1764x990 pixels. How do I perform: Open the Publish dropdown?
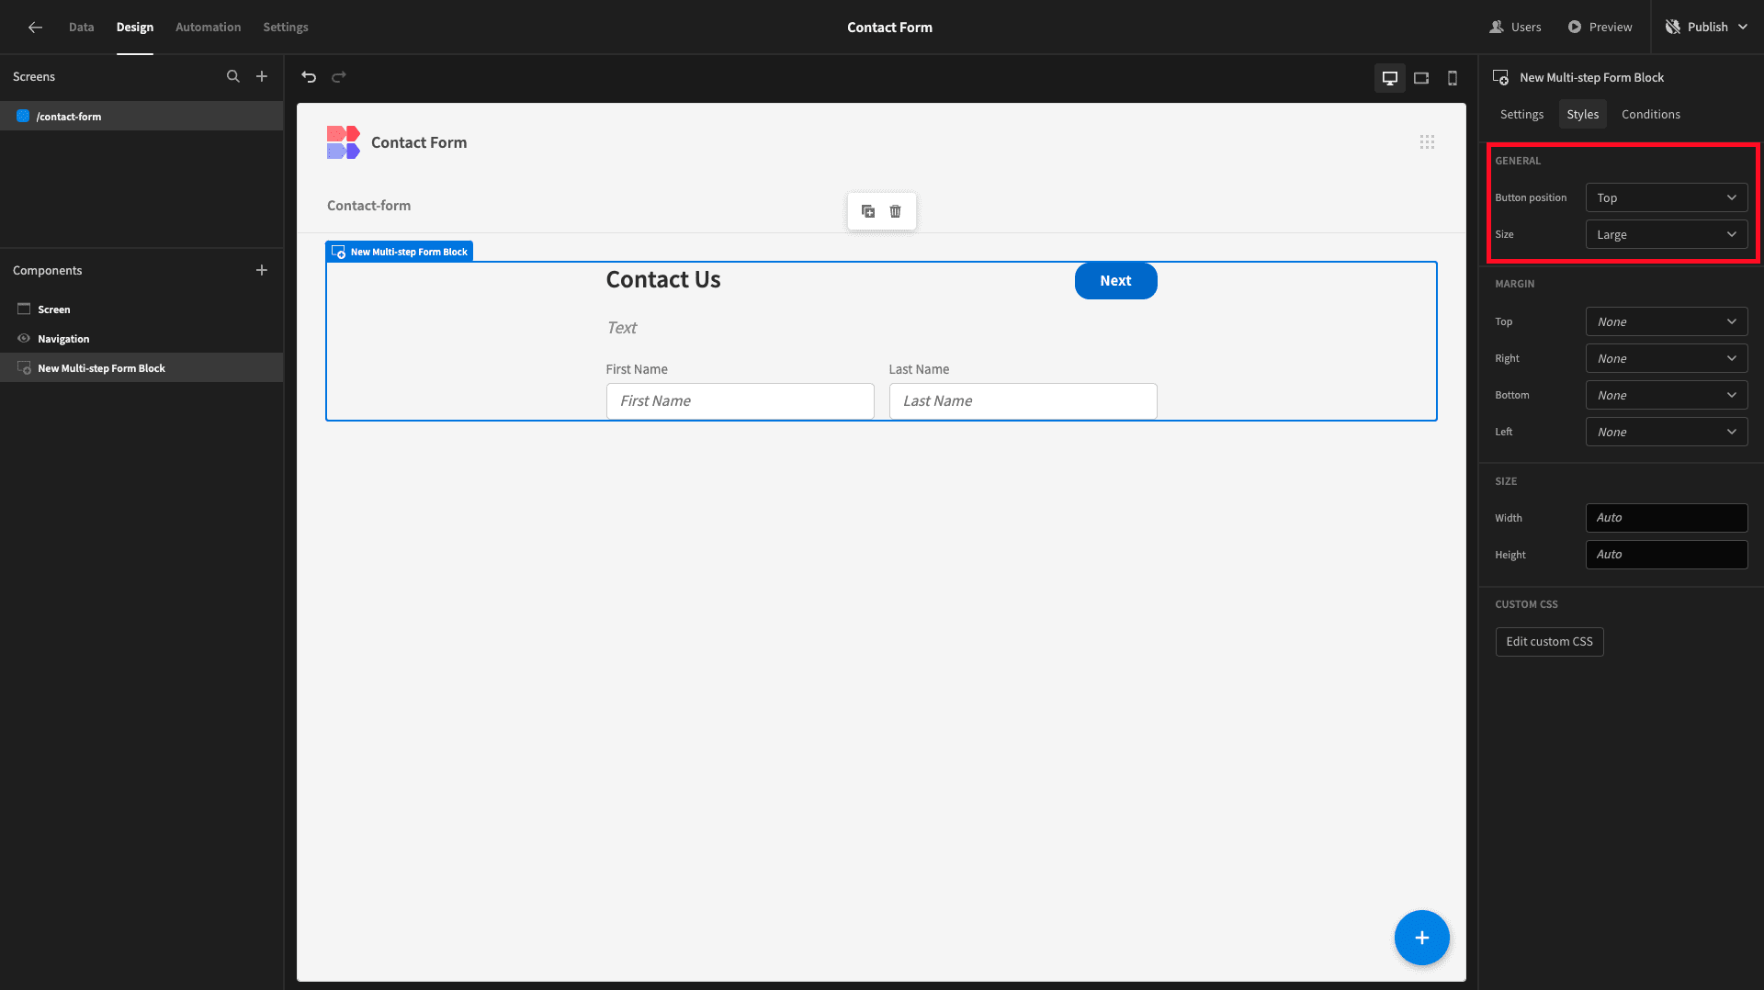click(x=1706, y=27)
